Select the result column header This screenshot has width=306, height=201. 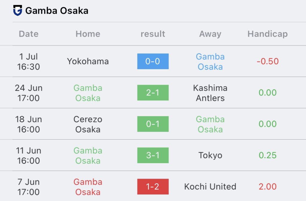[153, 34]
